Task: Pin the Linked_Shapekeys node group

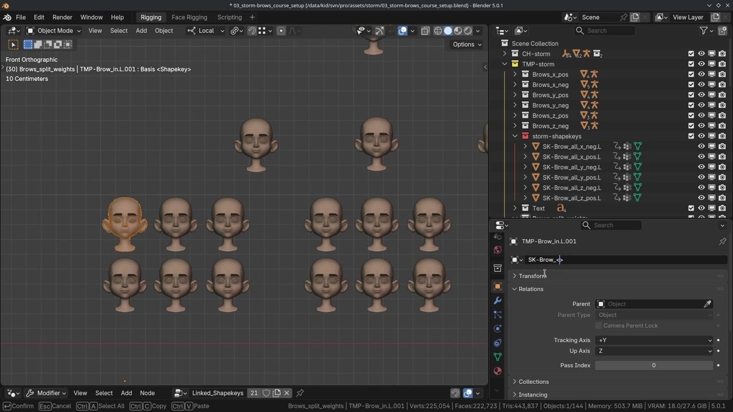Action: click(300, 393)
